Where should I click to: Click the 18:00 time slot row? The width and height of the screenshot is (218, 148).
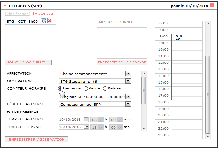(x=179, y=103)
